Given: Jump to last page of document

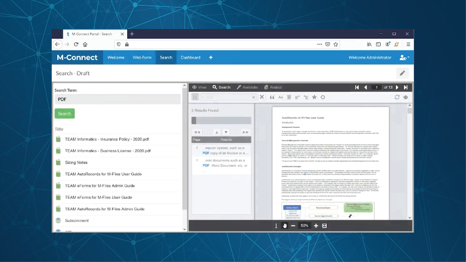Looking at the screenshot, I should 406,87.
